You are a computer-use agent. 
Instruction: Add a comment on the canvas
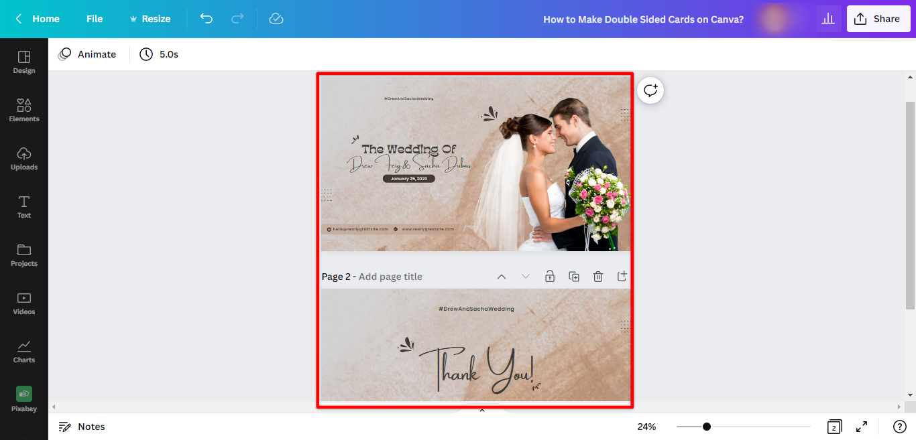pos(650,90)
